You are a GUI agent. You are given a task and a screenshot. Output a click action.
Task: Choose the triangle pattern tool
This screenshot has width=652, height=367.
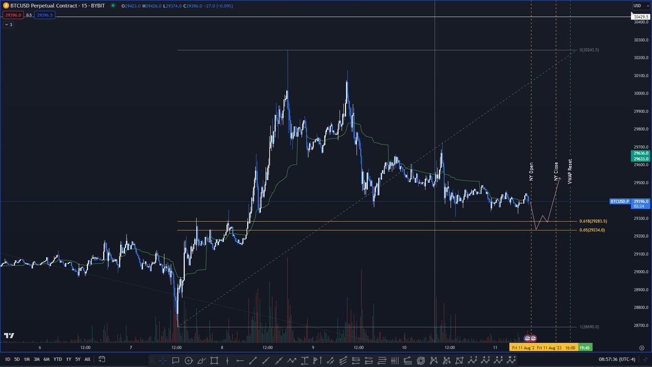[460, 360]
